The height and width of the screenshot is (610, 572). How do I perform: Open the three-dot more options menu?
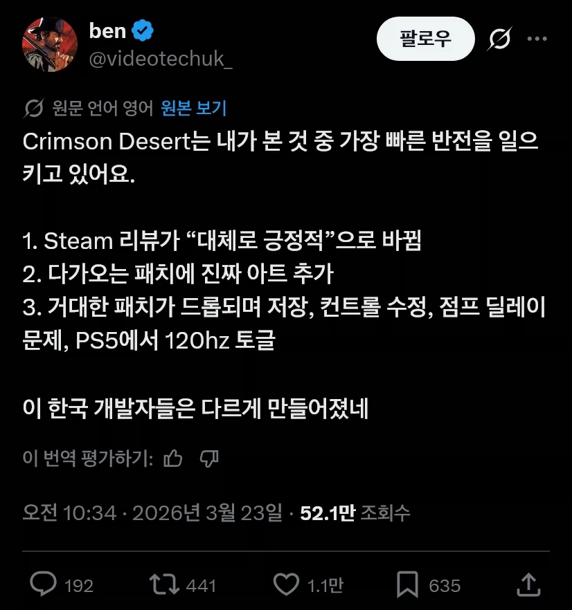coord(537,39)
